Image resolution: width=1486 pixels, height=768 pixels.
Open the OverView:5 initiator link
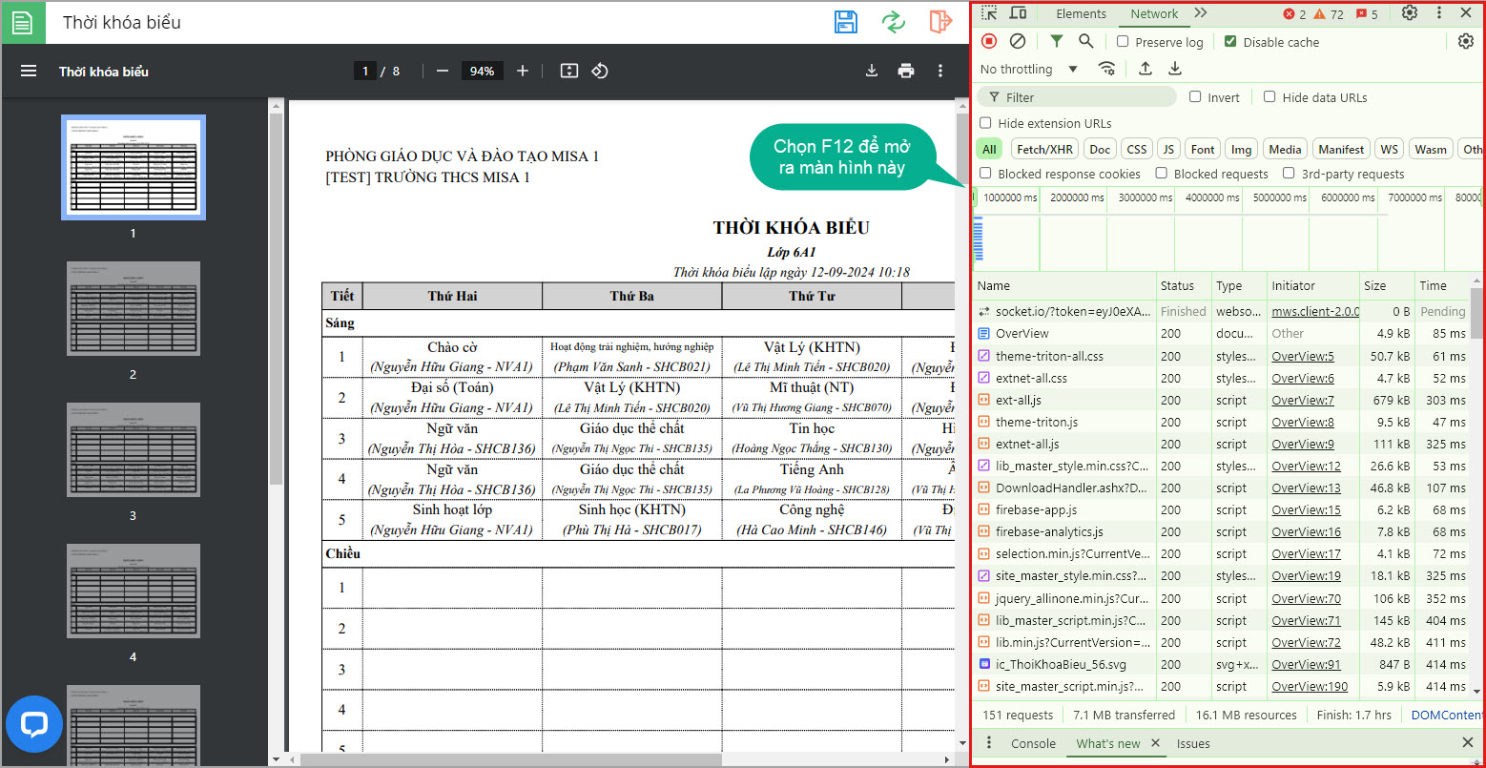click(1302, 356)
